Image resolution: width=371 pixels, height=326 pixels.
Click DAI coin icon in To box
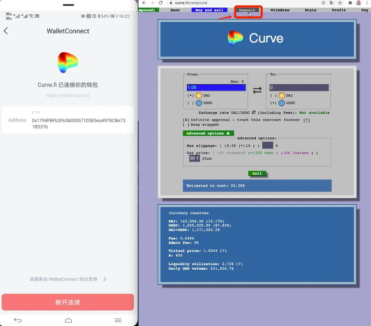click(x=282, y=95)
